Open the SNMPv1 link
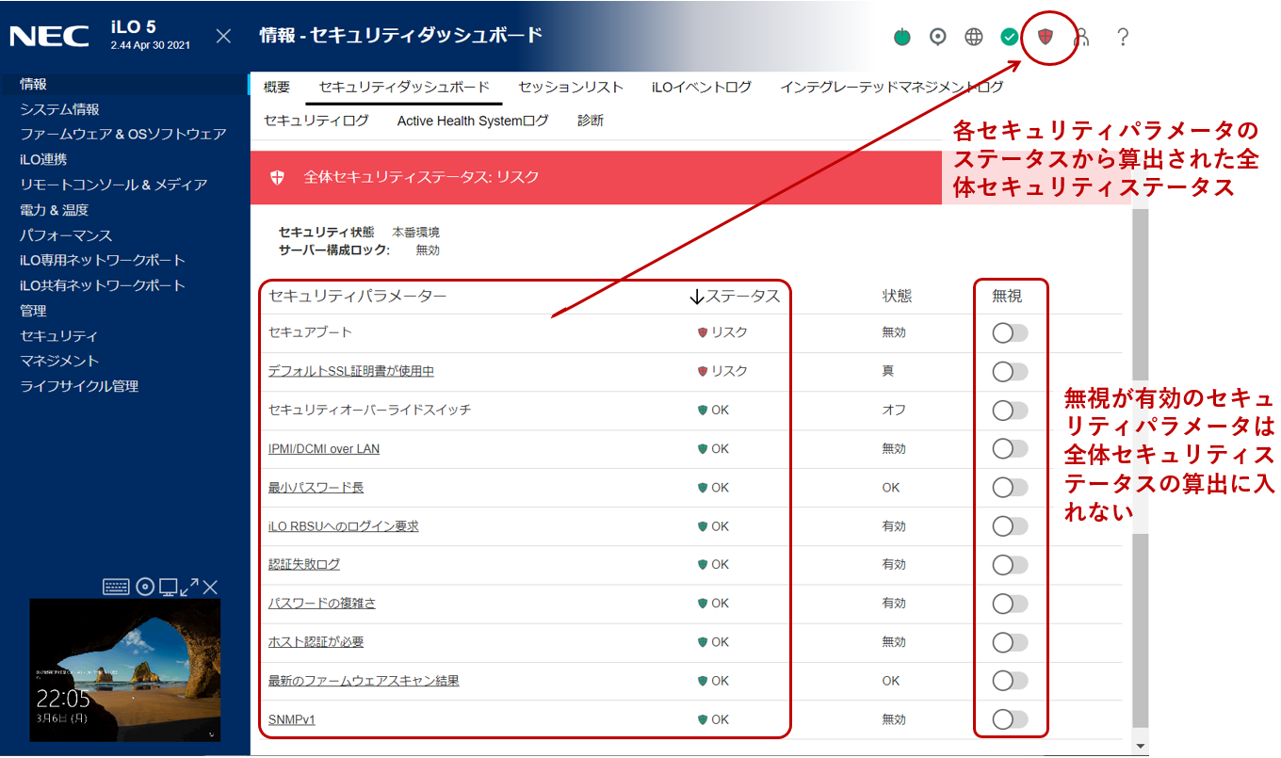Image resolution: width=1281 pixels, height=758 pixels. point(292,720)
